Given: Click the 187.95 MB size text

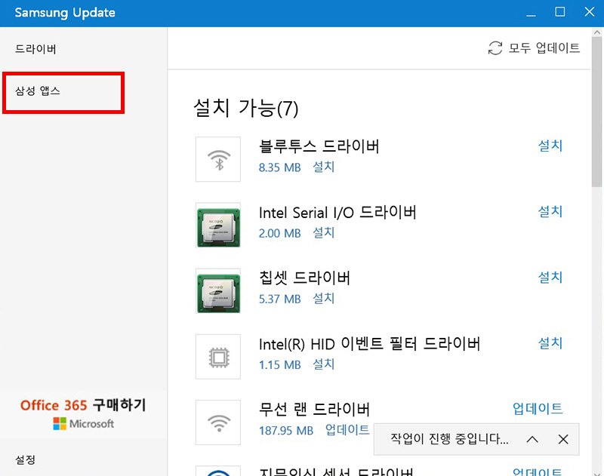Looking at the screenshot, I should [286, 430].
